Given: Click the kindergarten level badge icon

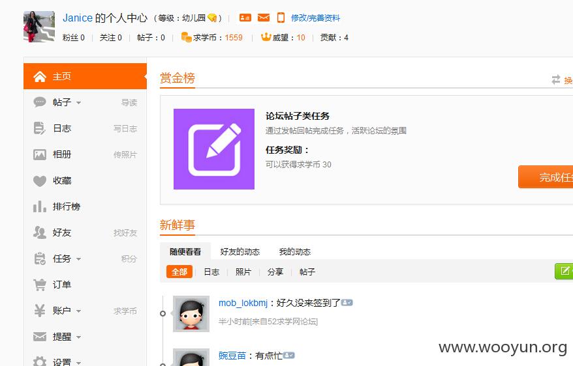Looking at the screenshot, I should pos(212,18).
